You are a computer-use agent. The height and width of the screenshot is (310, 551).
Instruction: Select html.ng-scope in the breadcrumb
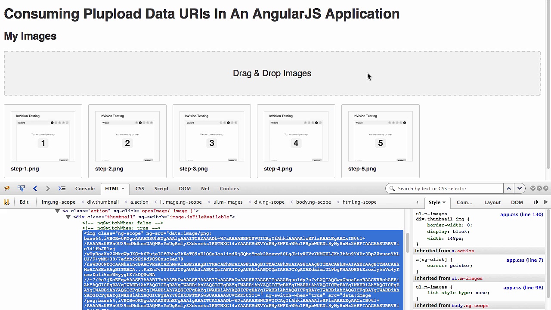[x=359, y=202]
